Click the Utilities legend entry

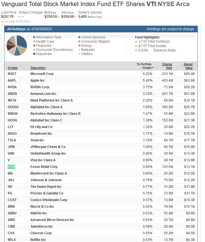(x=85, y=54)
